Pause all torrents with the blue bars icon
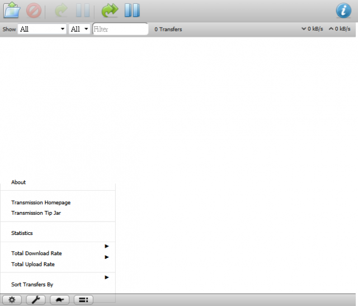Image resolution: width=358 pixels, height=306 pixels. click(x=132, y=10)
